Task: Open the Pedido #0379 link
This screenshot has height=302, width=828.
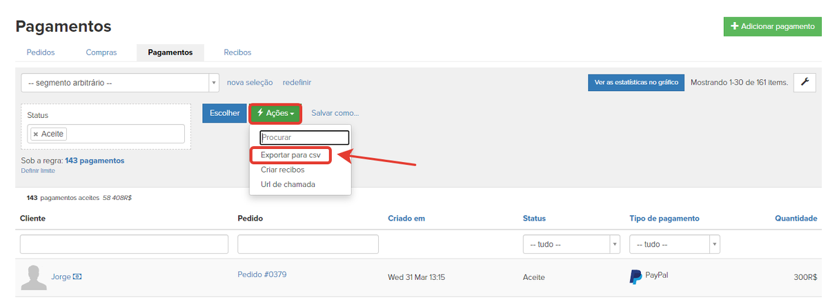Action: 262,274
